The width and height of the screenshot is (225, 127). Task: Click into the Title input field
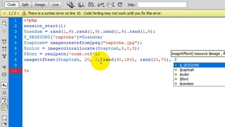(x=162, y=5)
